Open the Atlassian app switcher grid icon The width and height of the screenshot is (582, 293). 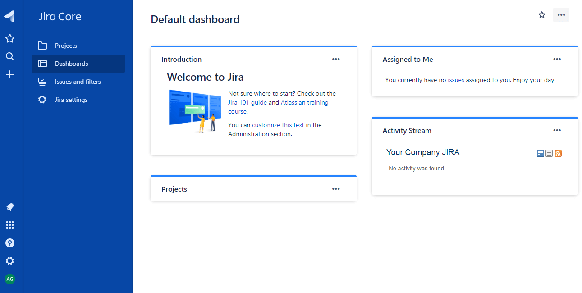[9, 225]
